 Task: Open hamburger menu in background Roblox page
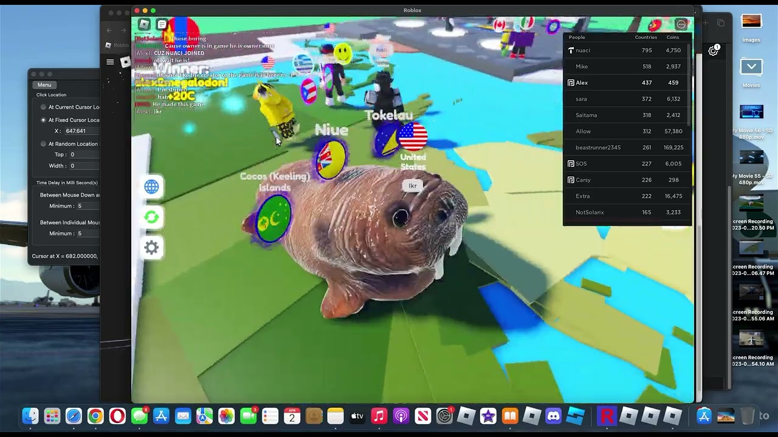click(110, 62)
